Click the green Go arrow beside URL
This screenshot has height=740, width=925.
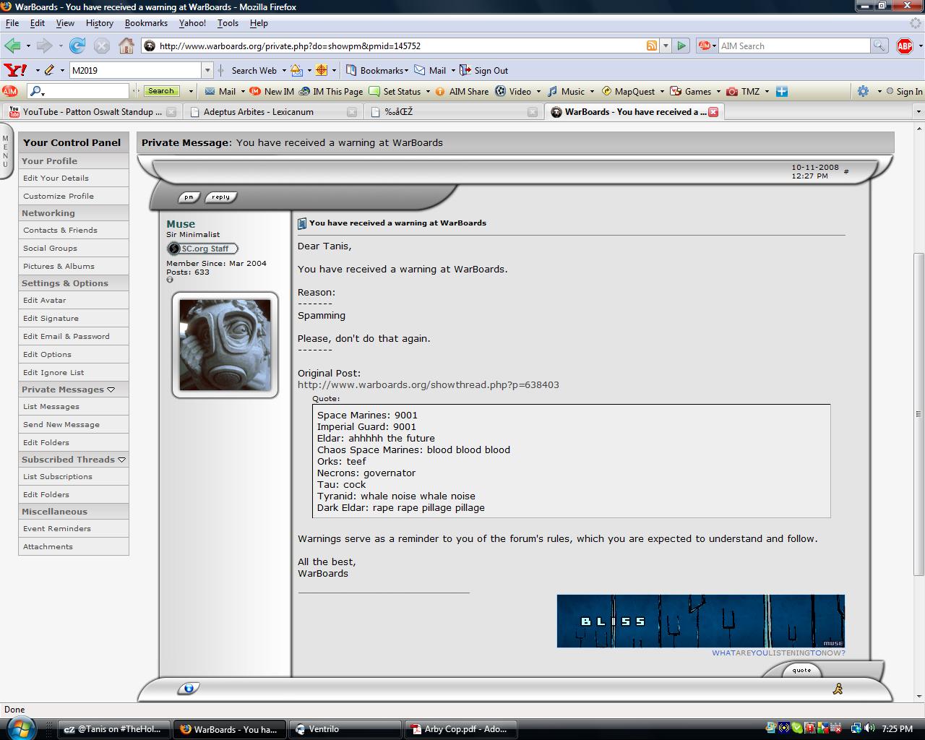tap(681, 46)
